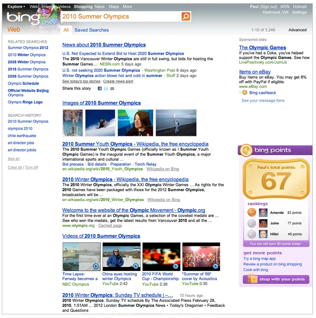316x318 pixels.
Task: Turn off search history
Action: pos(31,168)
